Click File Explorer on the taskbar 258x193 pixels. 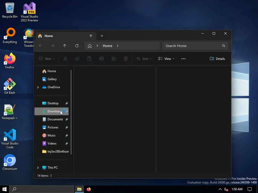tap(79, 189)
